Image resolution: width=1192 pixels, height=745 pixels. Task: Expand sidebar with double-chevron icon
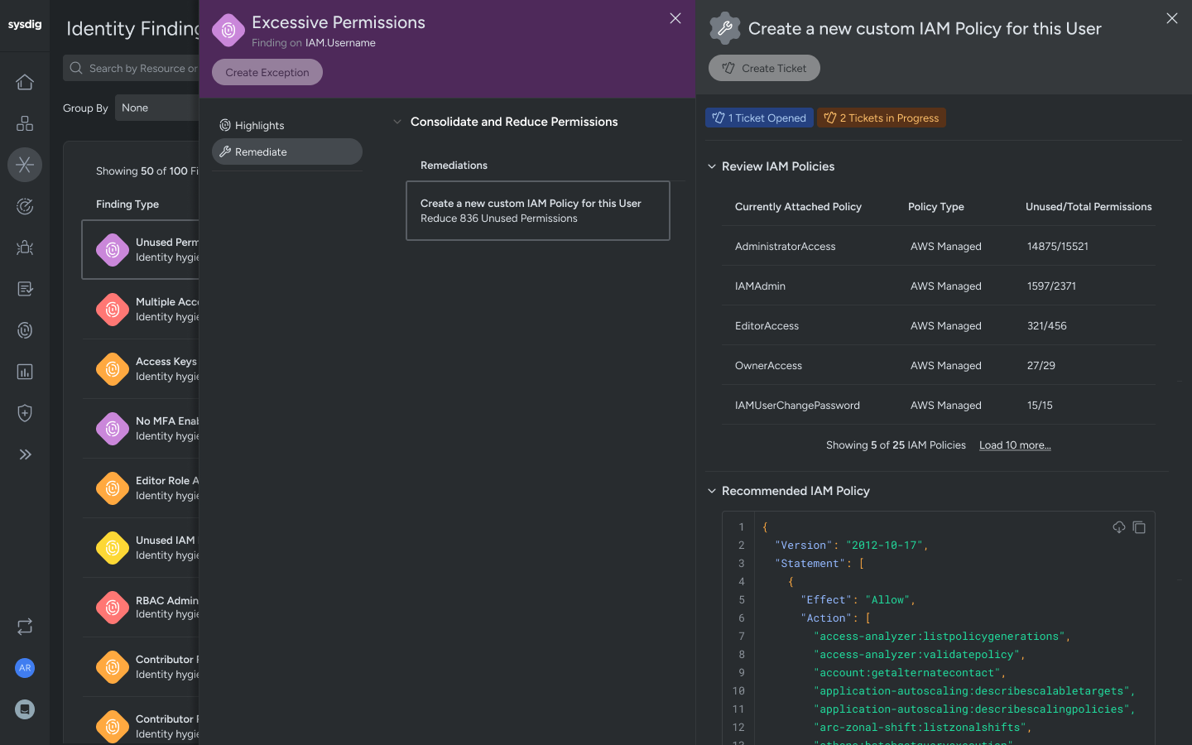[25, 454]
